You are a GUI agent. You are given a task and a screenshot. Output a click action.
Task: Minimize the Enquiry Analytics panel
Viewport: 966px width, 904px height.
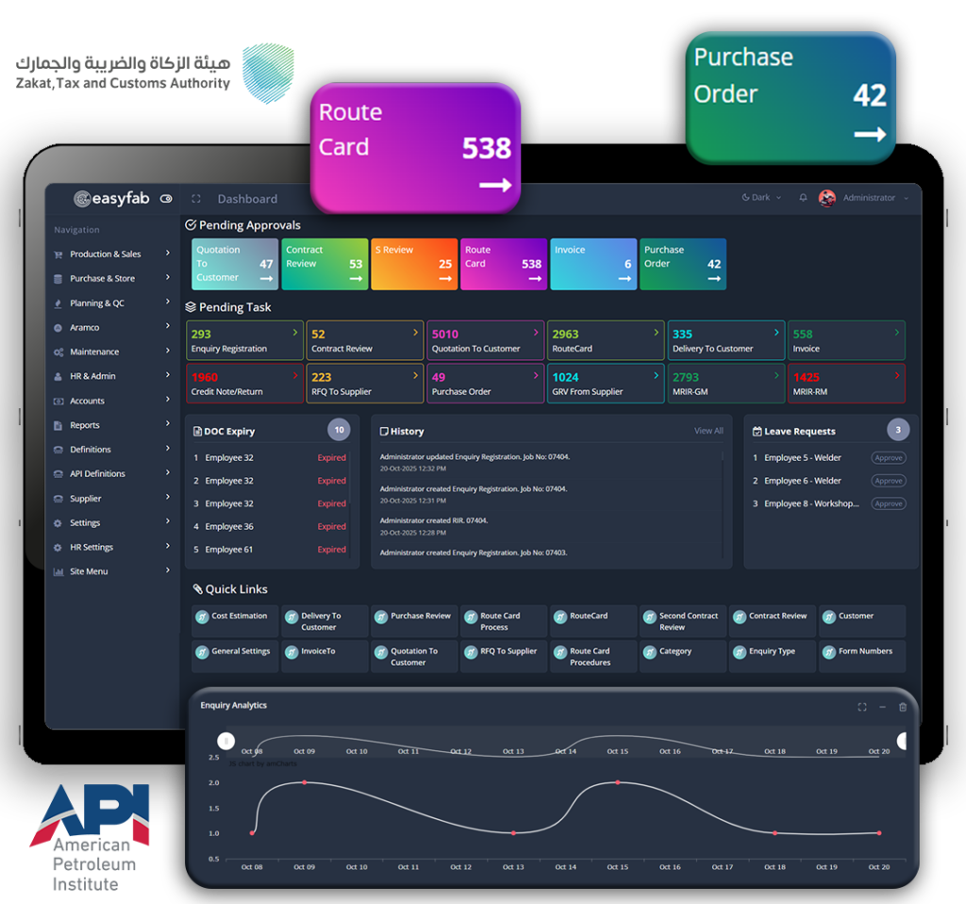tap(882, 707)
